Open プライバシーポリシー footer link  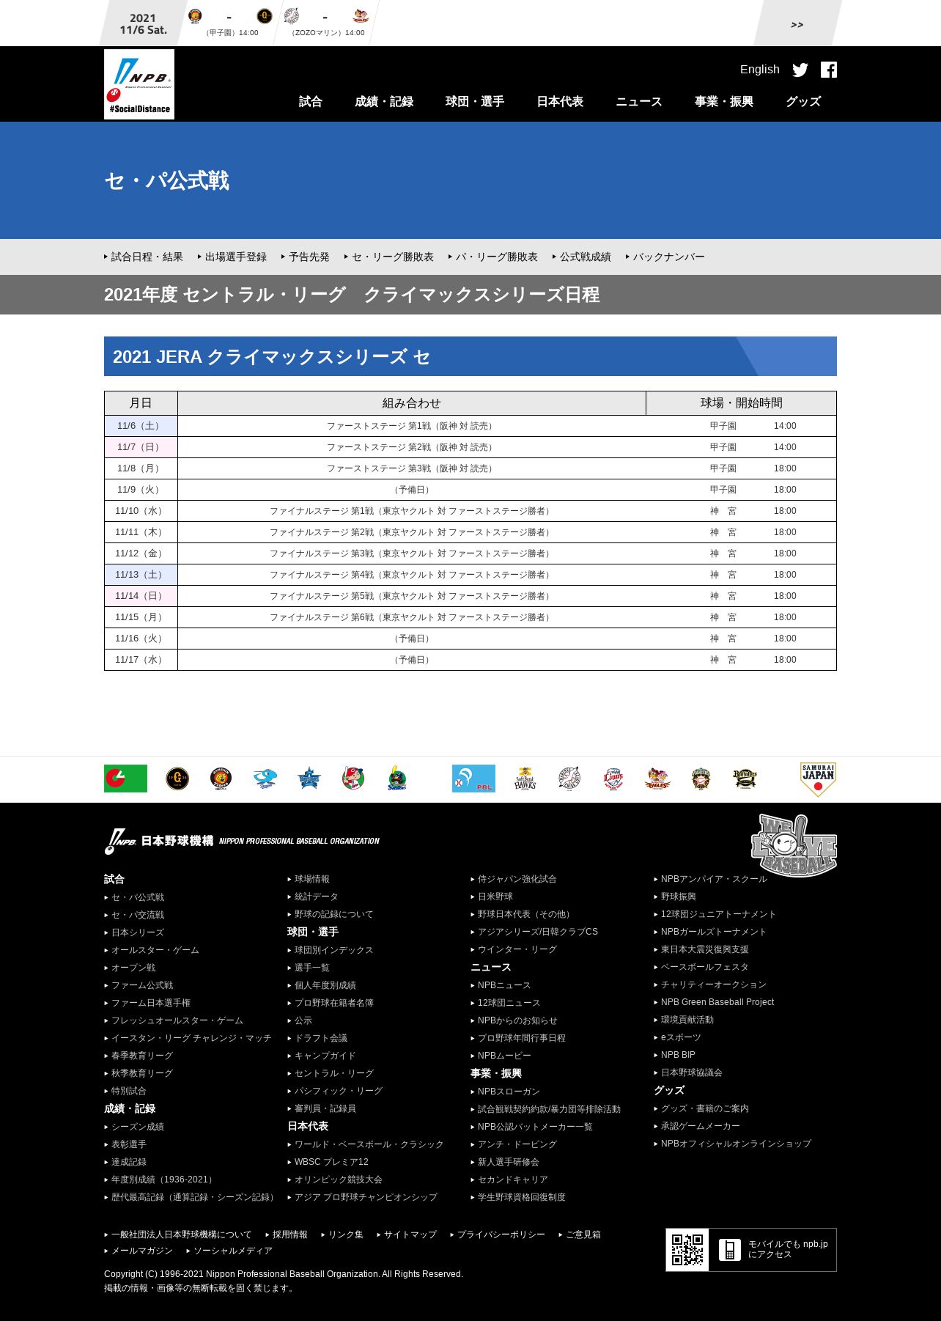tap(498, 1234)
